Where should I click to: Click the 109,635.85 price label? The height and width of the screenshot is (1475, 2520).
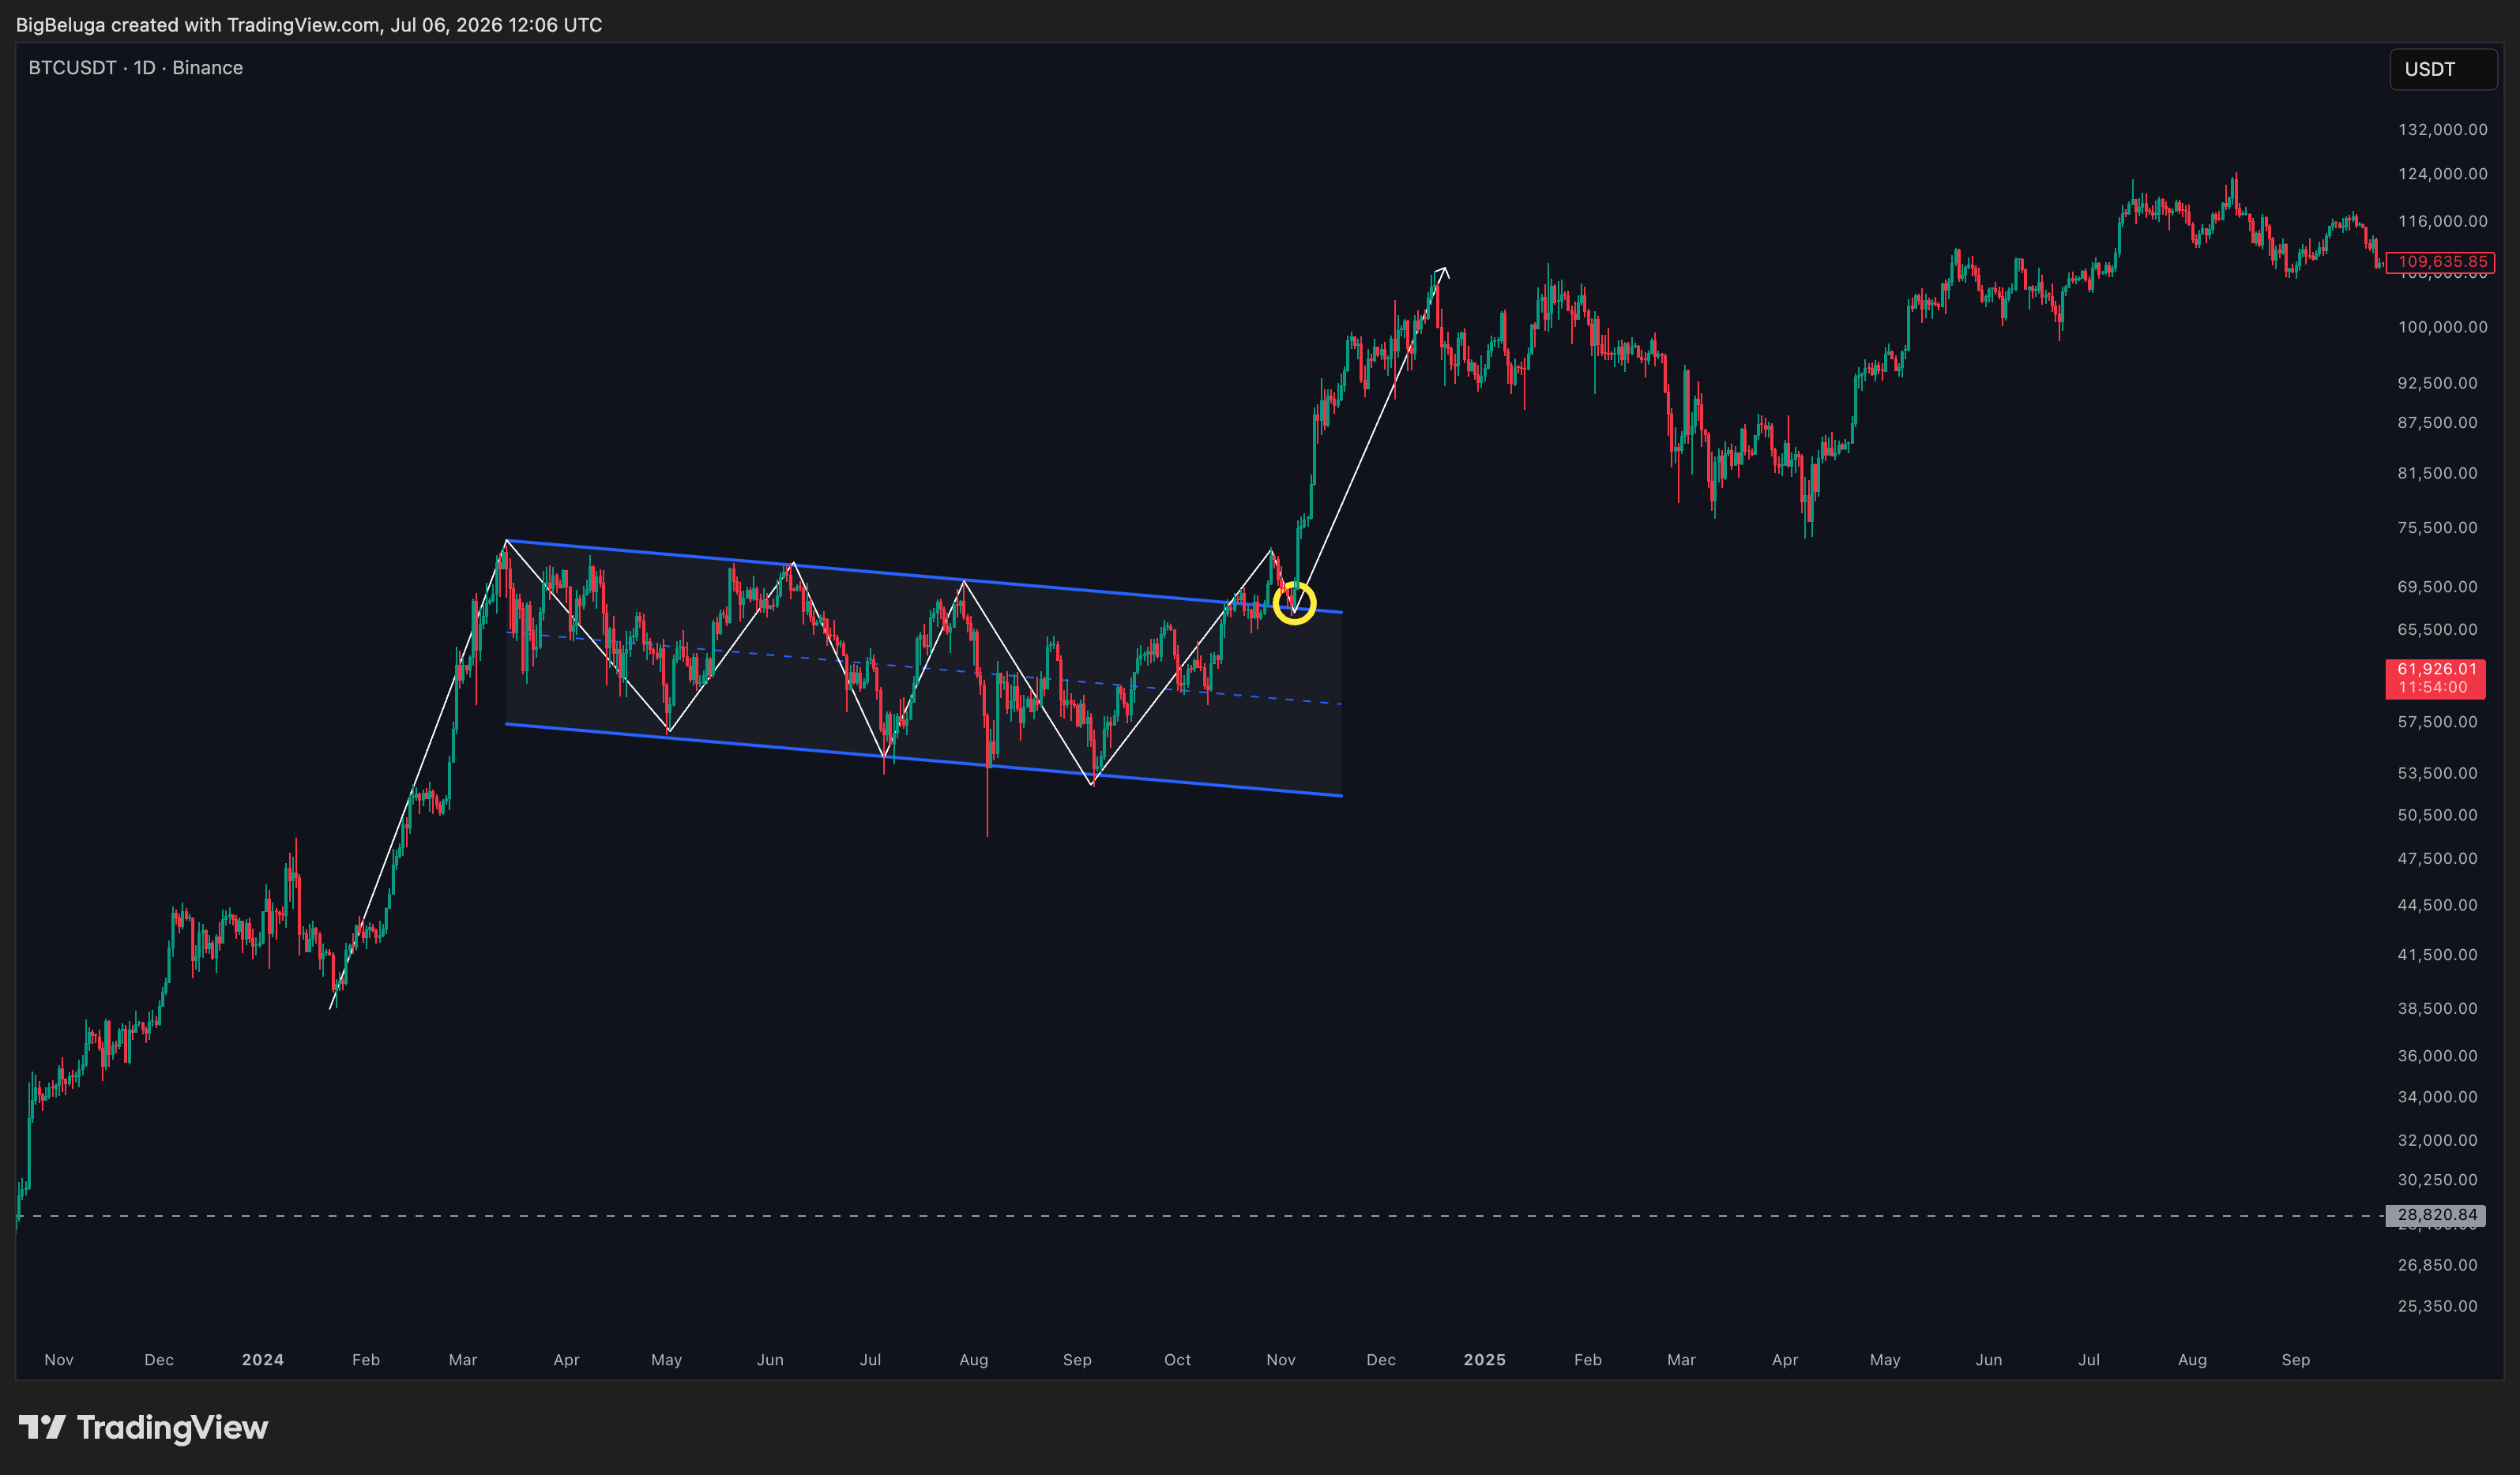coord(2441,262)
